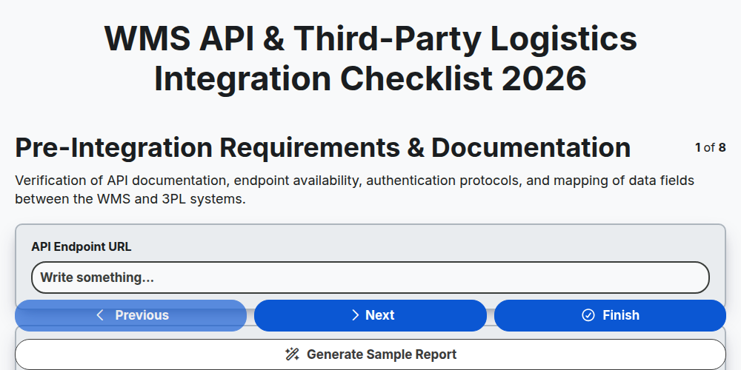This screenshot has width=741, height=370.
Task: Click the 'Pre-Integration Requirements & Documentation' heading
Action: pos(323,147)
